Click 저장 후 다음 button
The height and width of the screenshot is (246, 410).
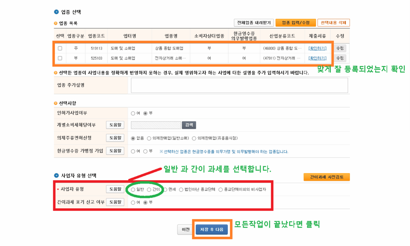pos(212,230)
